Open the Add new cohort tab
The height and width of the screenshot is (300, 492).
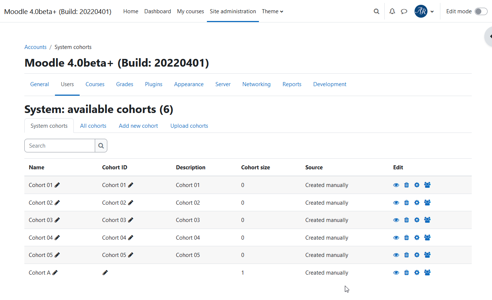(138, 126)
